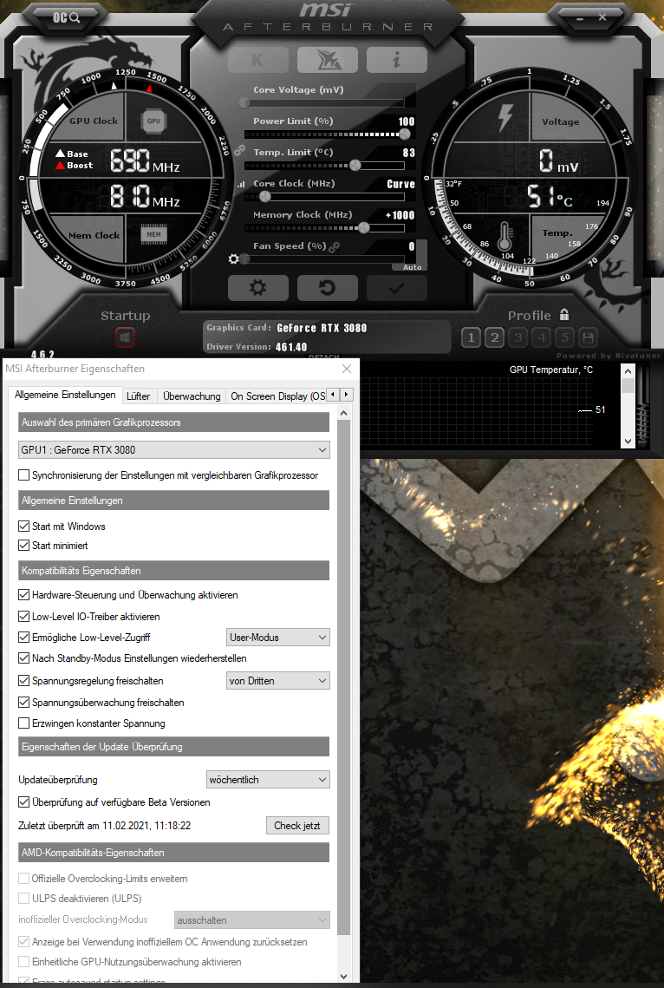The width and height of the screenshot is (664, 988).
Task: Close the Afterburner main window
Action: coord(602,17)
